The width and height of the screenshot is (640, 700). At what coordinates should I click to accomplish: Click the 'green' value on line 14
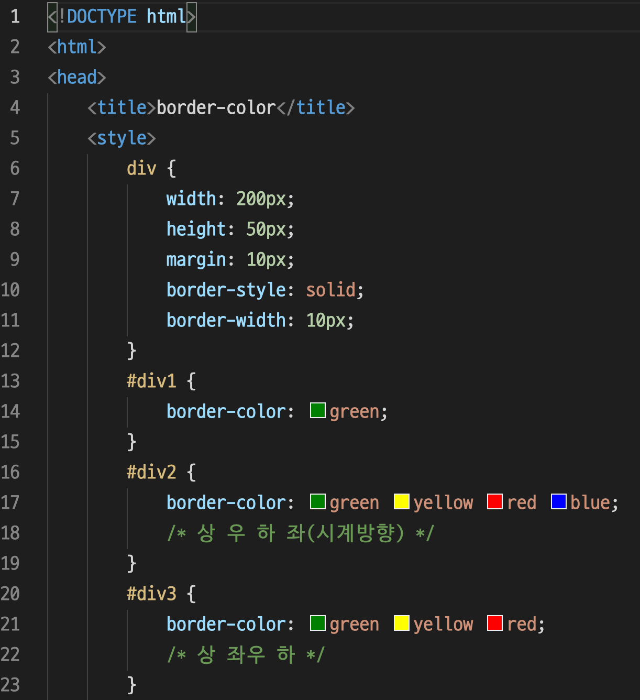click(x=354, y=411)
